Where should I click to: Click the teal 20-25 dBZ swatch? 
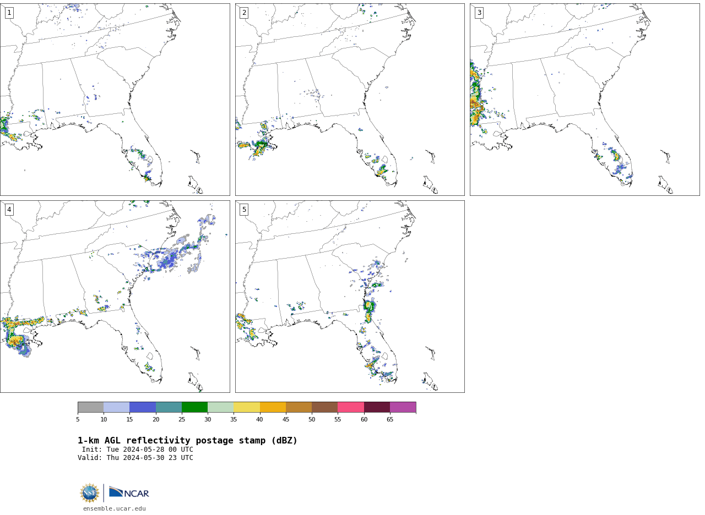169,407
